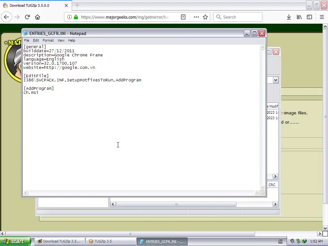This screenshot has height=246, width=328.
Task: Click website=http://google.com.vn line
Action: click(x=59, y=68)
